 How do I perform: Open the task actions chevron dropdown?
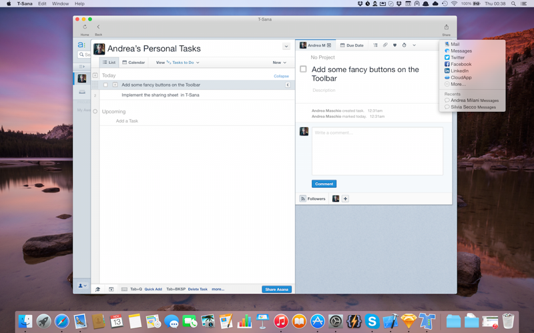coord(414,45)
